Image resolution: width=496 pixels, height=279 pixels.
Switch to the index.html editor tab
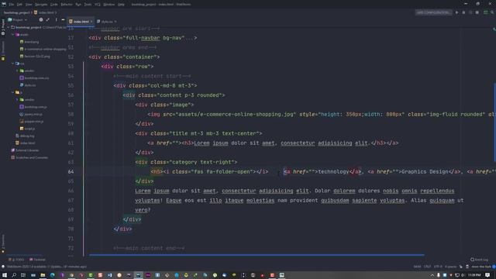[81, 22]
